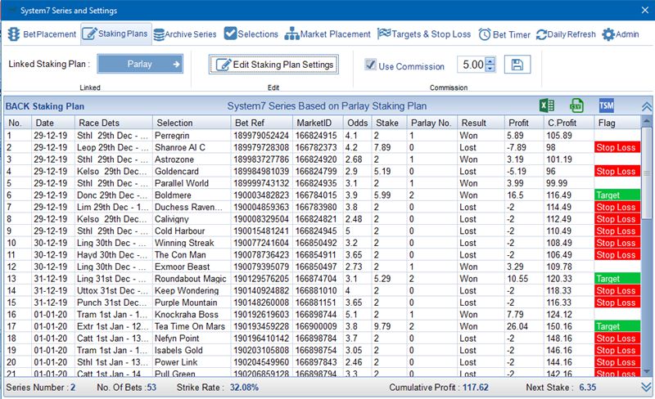The height and width of the screenshot is (399, 655).
Task: Open the Daily Refresh tab
Action: click(566, 34)
